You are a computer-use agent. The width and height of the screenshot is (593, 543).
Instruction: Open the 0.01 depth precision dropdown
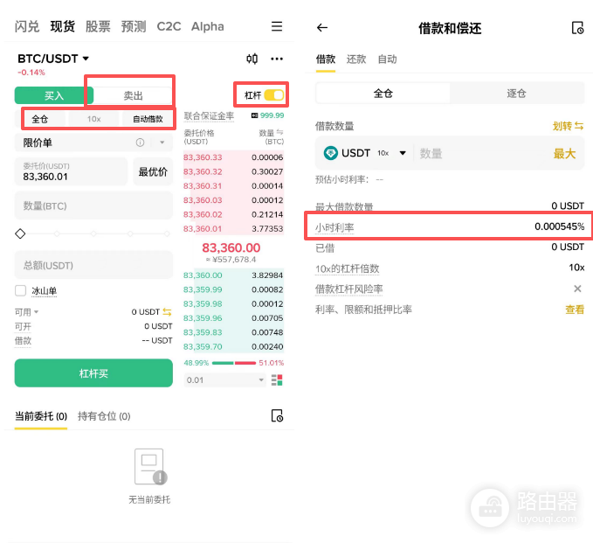click(x=224, y=379)
